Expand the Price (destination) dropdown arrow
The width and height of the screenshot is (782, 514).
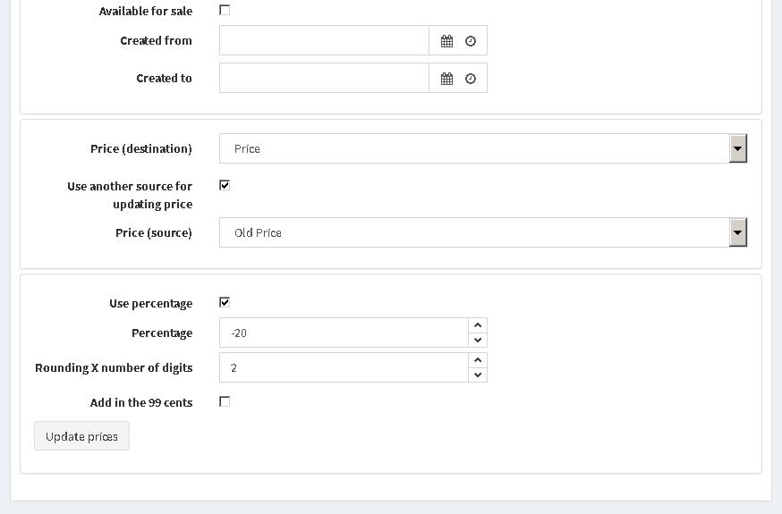pyautogui.click(x=737, y=148)
